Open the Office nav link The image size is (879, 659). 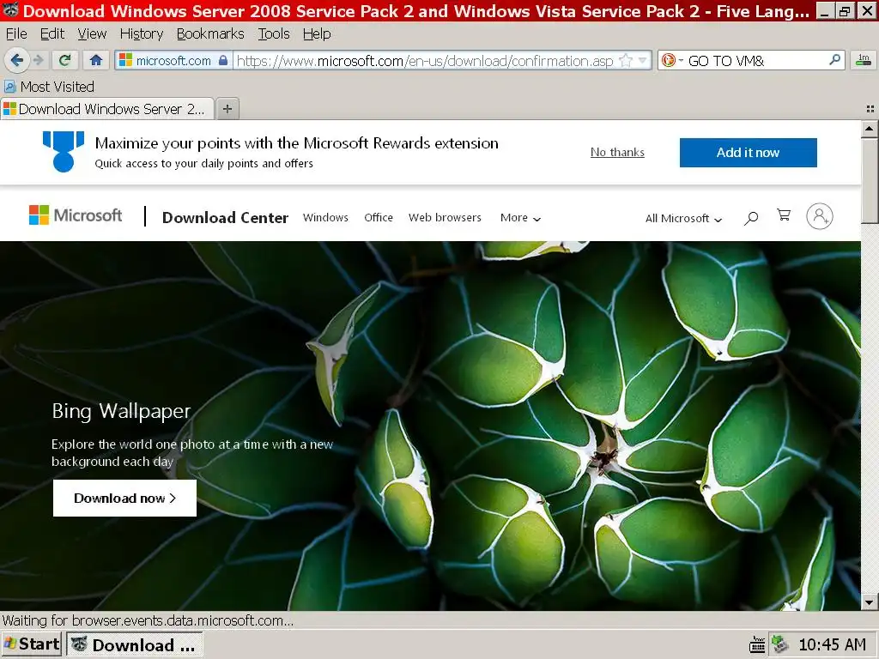click(379, 217)
